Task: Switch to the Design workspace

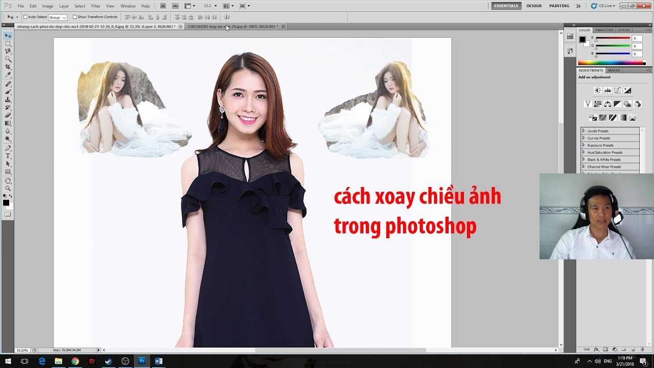Action: point(534,6)
